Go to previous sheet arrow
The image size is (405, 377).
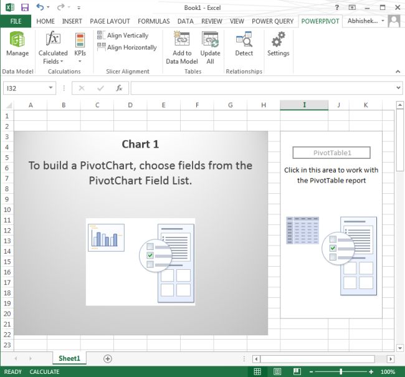pyautogui.click(x=16, y=358)
